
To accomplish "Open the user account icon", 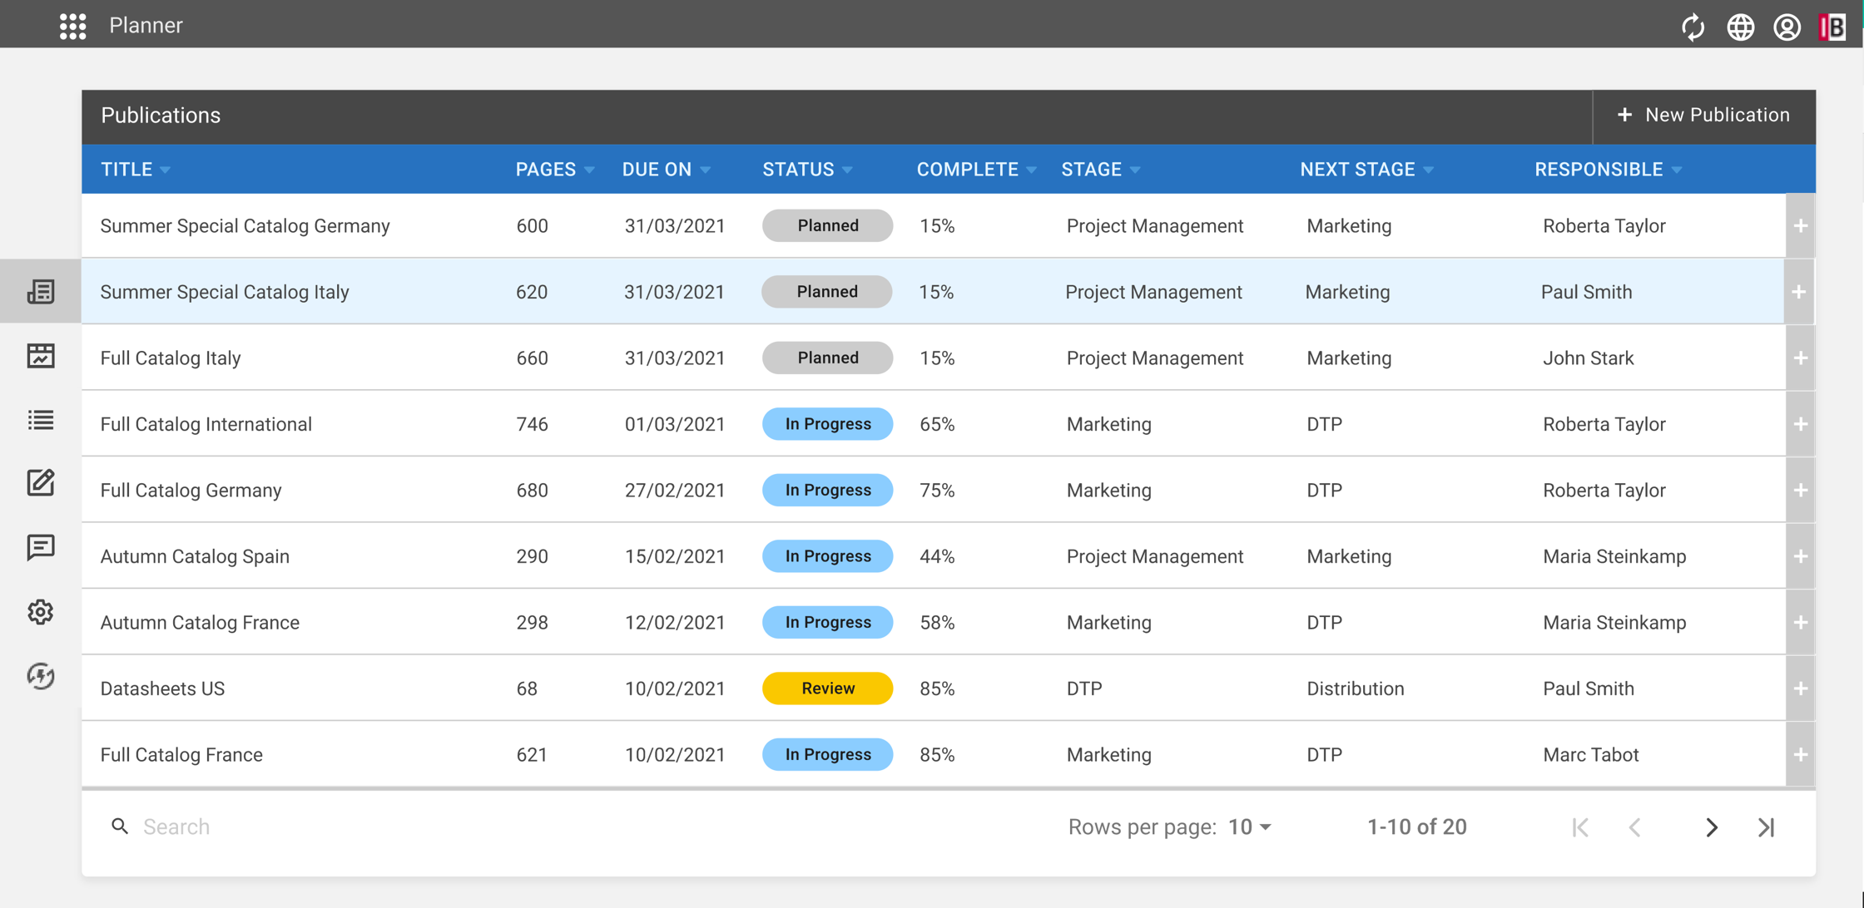I will (1787, 27).
